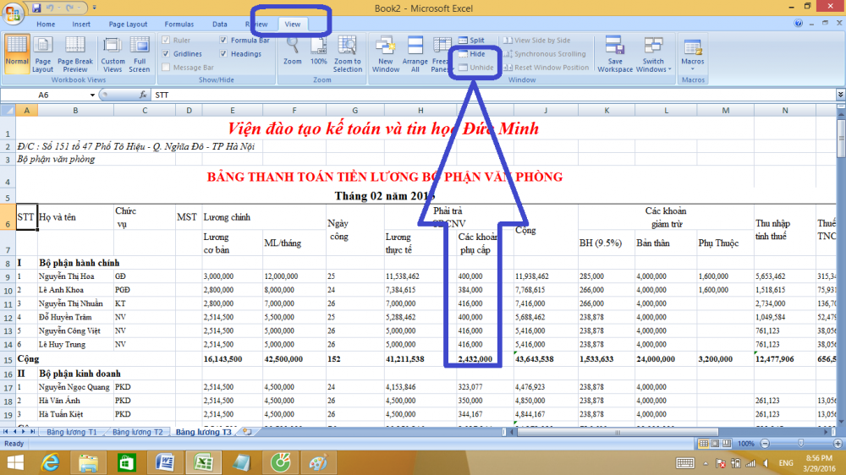The height and width of the screenshot is (475, 846).
Task: Open the Page Layout tab
Action: (x=128, y=25)
